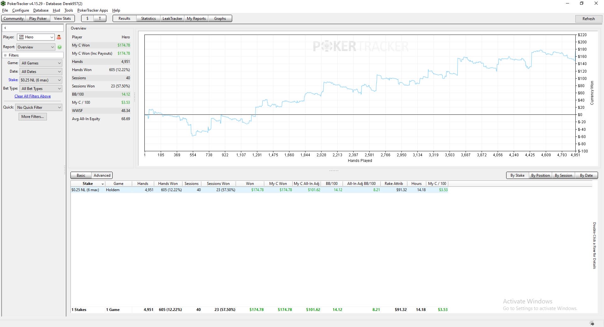The width and height of the screenshot is (604, 327).
Task: Sort by the Hands column header
Action: coord(143,184)
